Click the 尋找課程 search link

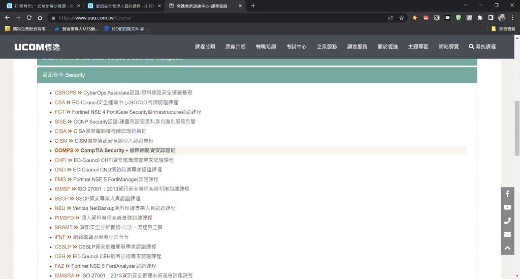[x=482, y=47]
